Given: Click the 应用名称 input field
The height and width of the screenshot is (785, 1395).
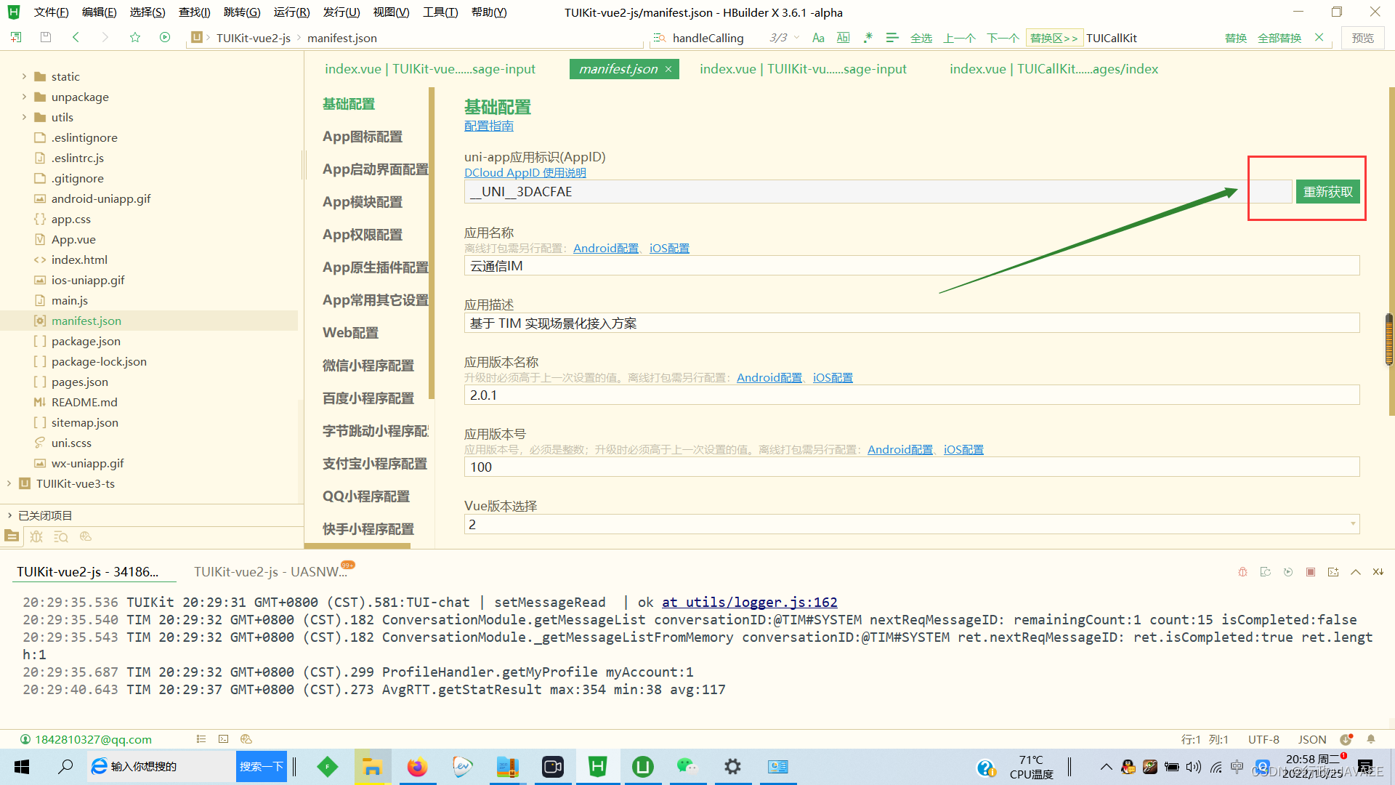Looking at the screenshot, I should pos(912,265).
